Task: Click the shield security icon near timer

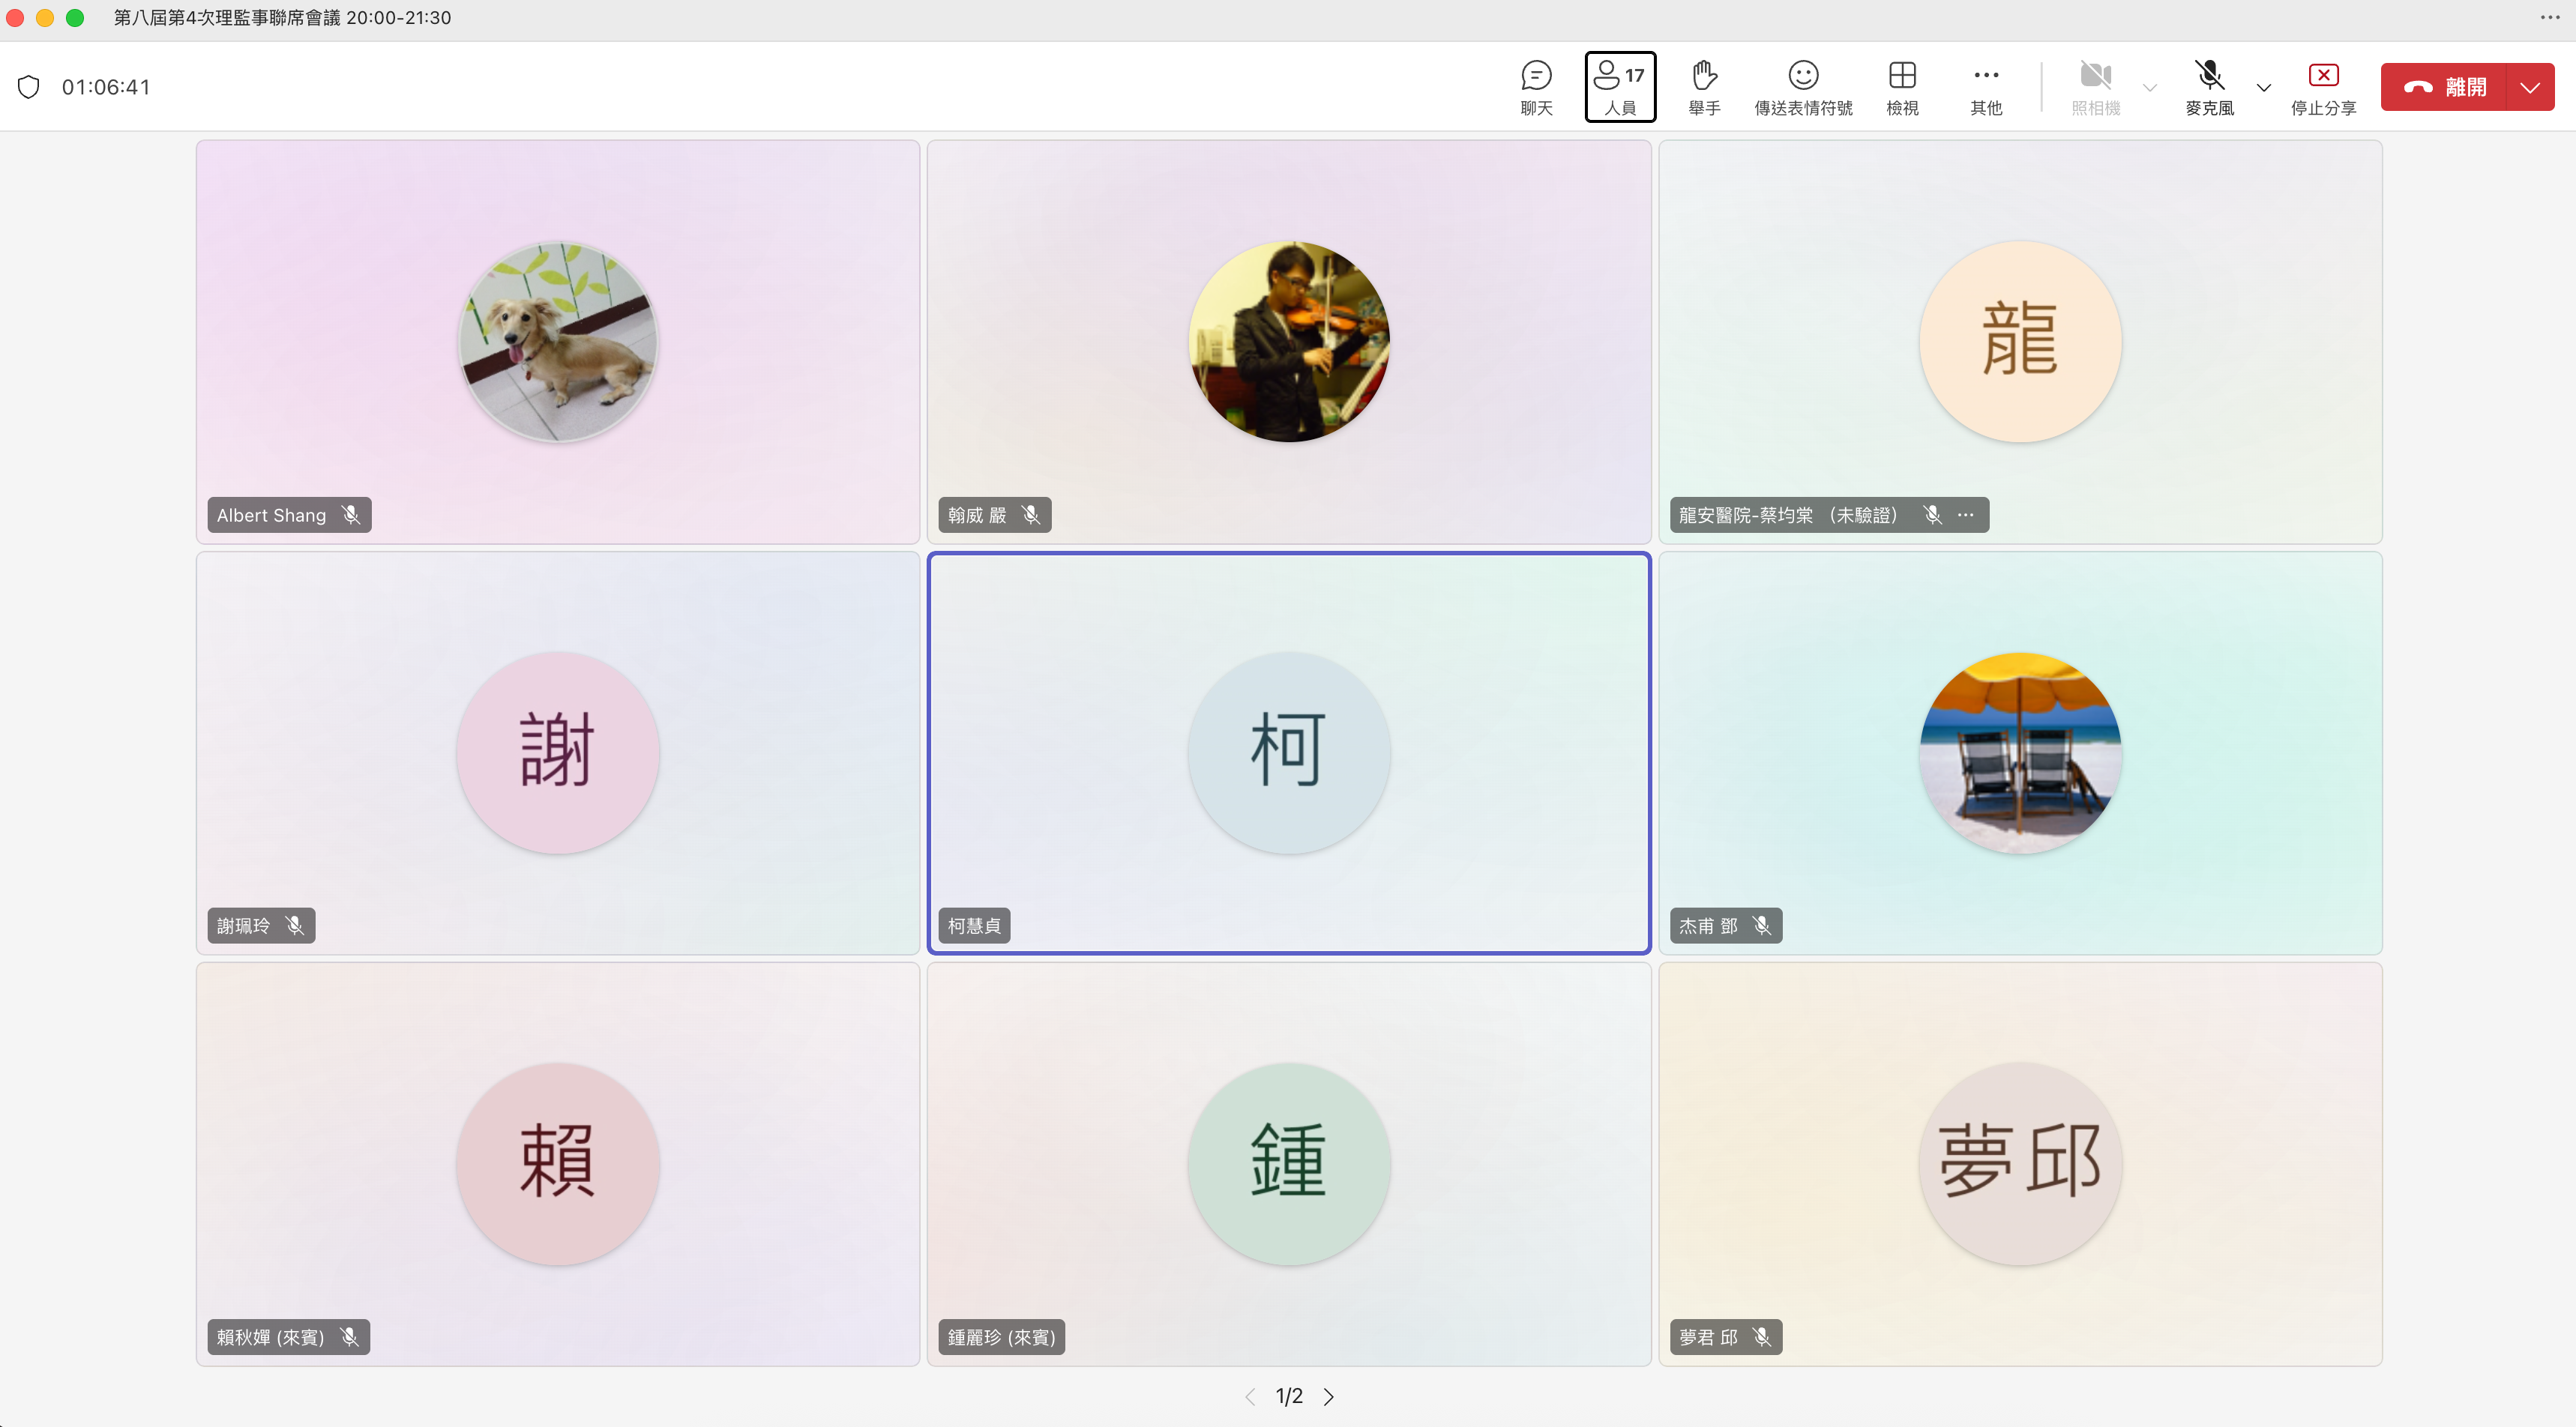Action: [x=29, y=87]
